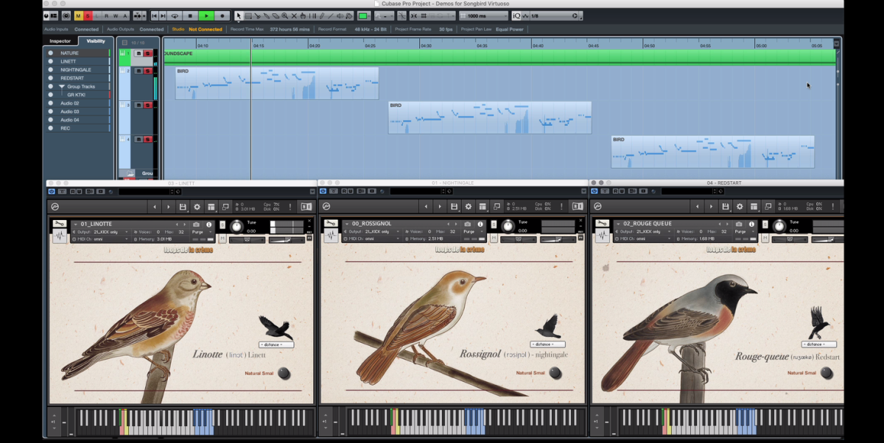Click wrench edit icon beside 01_LINOTTE
Screen dimensions: 884x443
60,223
